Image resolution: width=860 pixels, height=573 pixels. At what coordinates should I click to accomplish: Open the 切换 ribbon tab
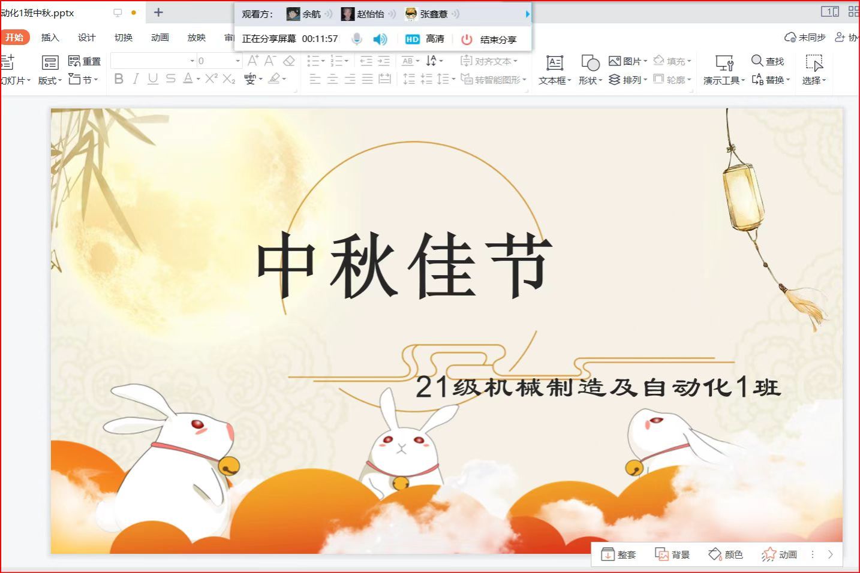124,37
